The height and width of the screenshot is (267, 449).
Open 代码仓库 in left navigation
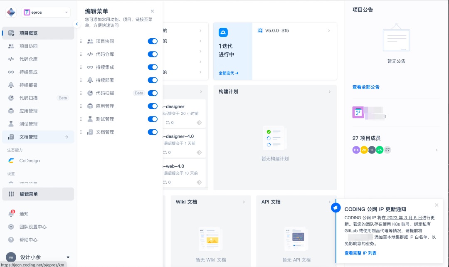coord(38,59)
